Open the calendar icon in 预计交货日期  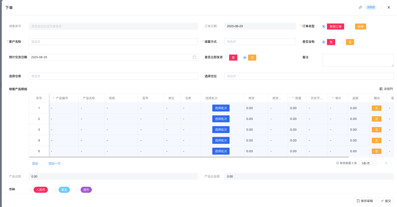[x=194, y=57]
